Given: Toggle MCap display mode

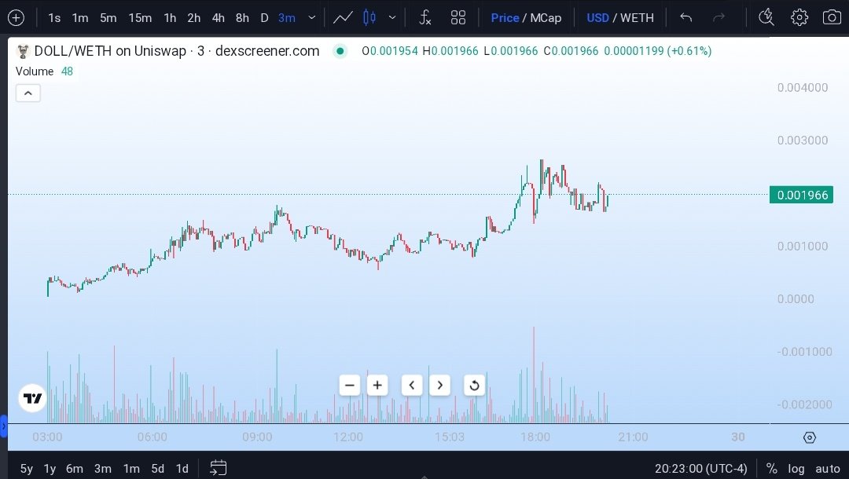Looking at the screenshot, I should coord(546,18).
